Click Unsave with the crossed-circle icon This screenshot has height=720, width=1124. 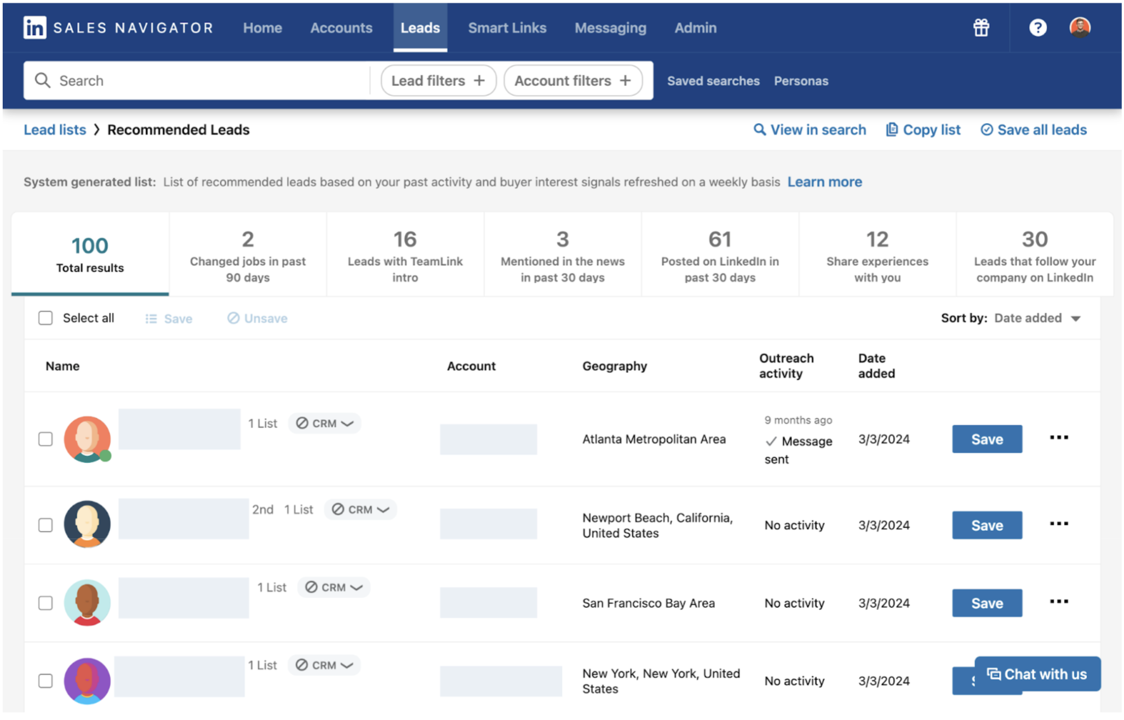coord(257,318)
